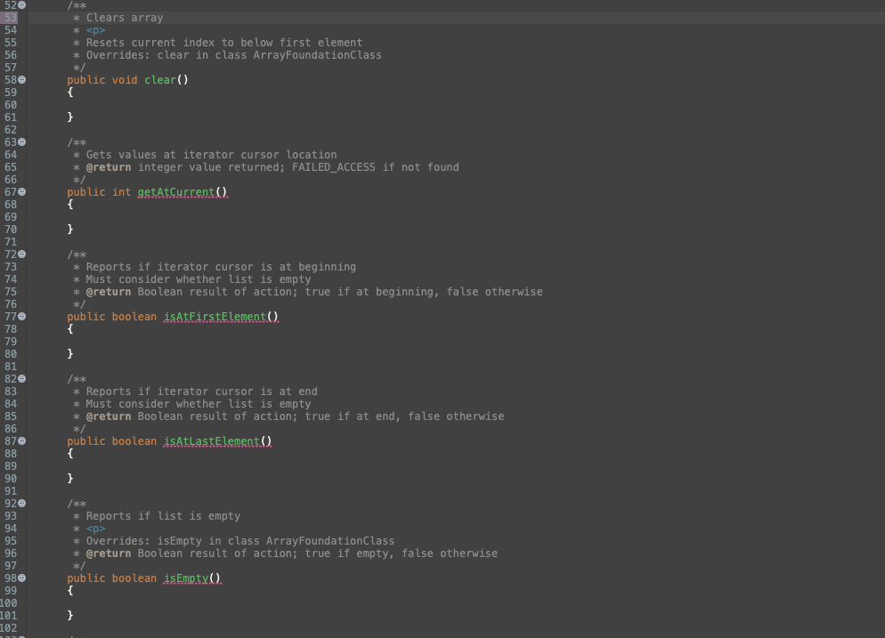Click 'FAILED_ACCESS' in the line 65 comment
Image resolution: width=885 pixels, height=638 pixels.
coord(334,167)
